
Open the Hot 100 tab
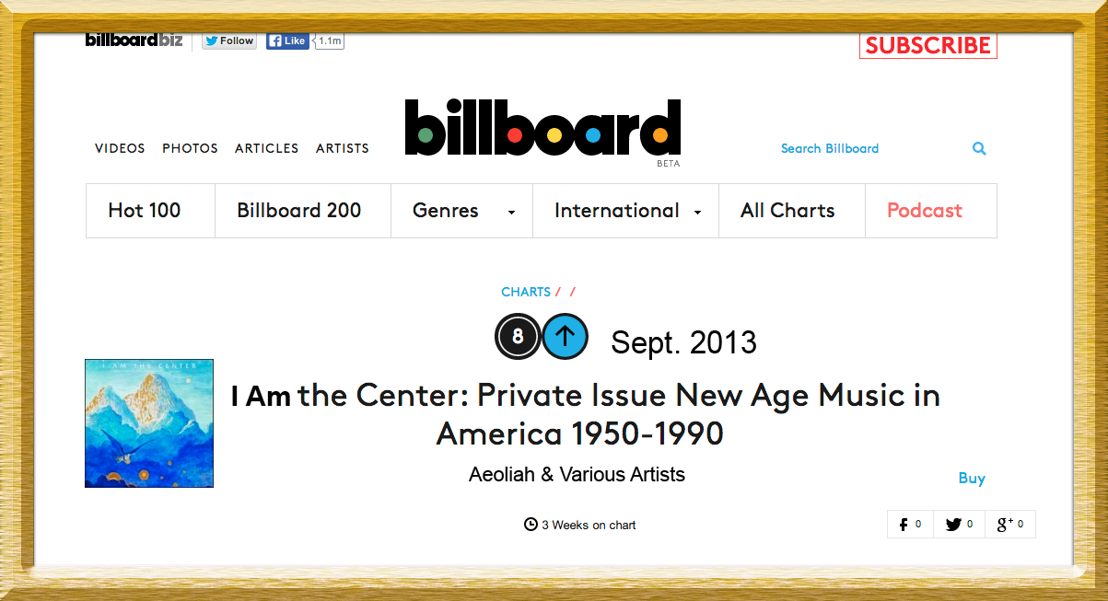pos(150,211)
